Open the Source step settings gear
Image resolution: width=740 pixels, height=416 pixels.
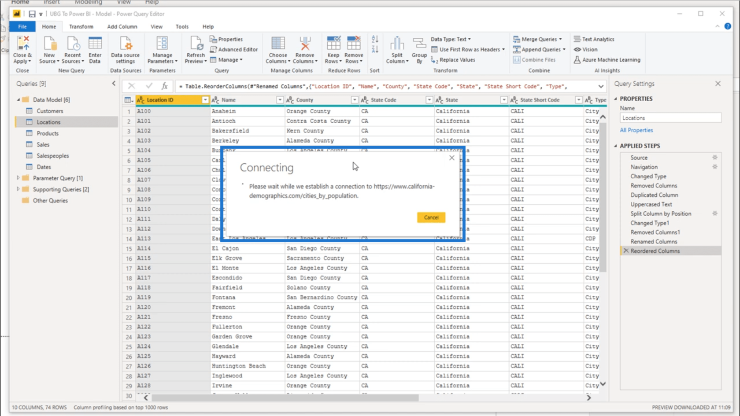pyautogui.click(x=715, y=158)
